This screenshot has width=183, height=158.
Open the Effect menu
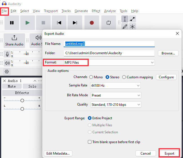click(96, 11)
